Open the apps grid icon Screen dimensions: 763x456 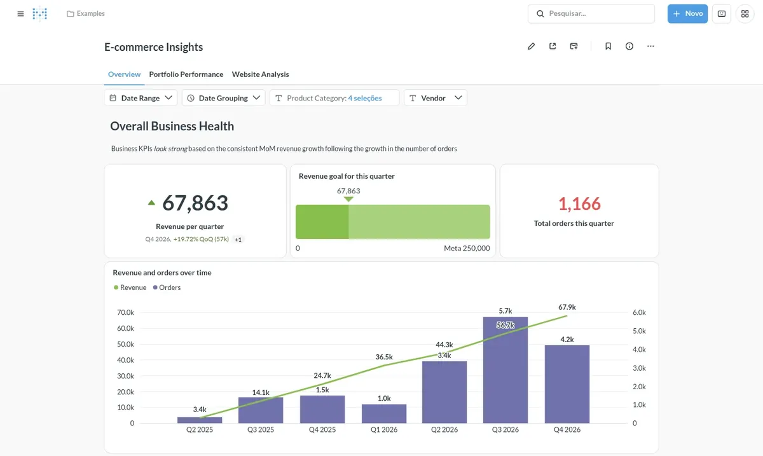(x=745, y=13)
